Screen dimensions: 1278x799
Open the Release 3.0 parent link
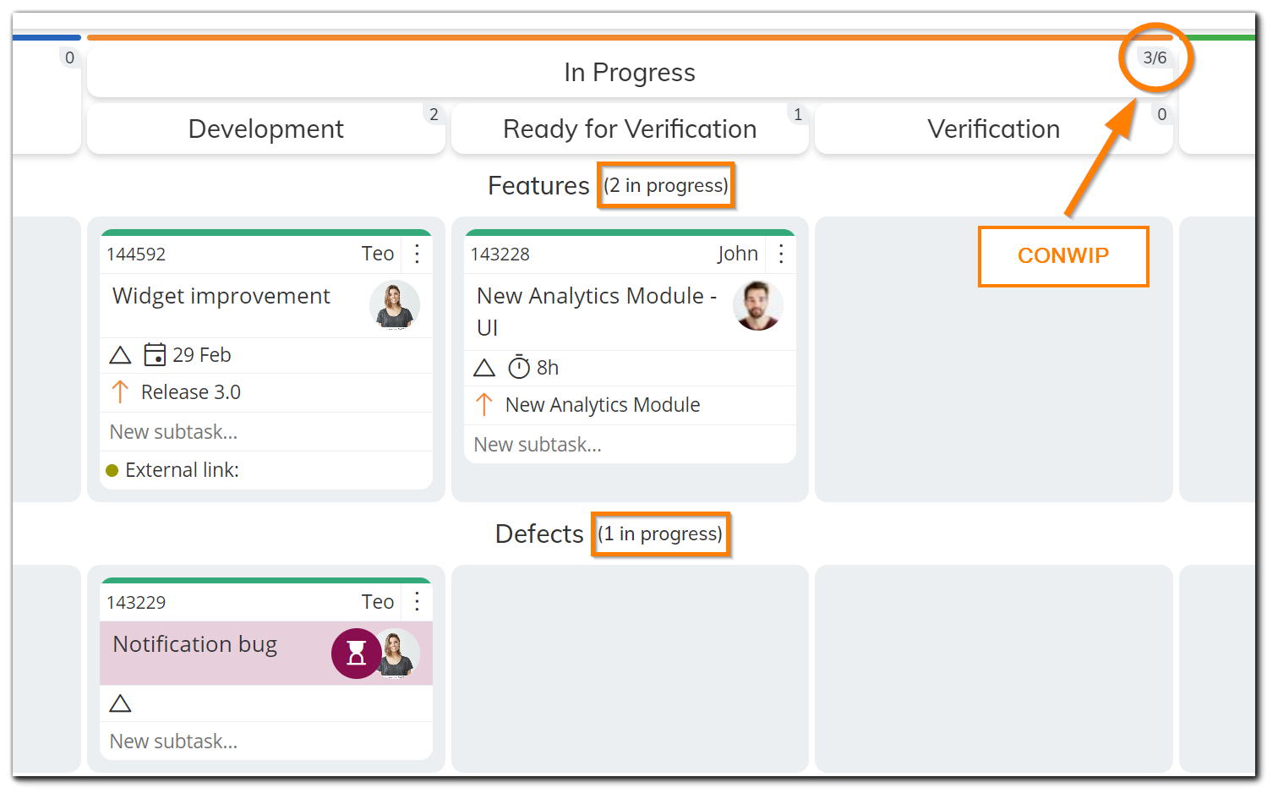coord(191,392)
